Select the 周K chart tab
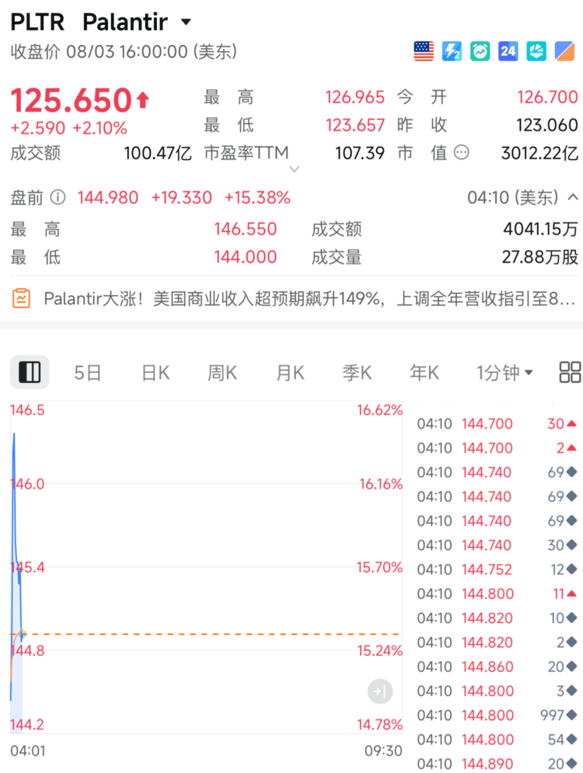This screenshot has height=773, width=583. [222, 372]
